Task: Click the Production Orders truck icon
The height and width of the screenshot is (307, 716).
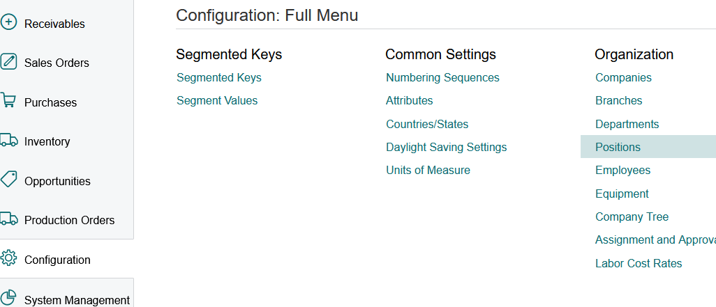Action: [8, 219]
